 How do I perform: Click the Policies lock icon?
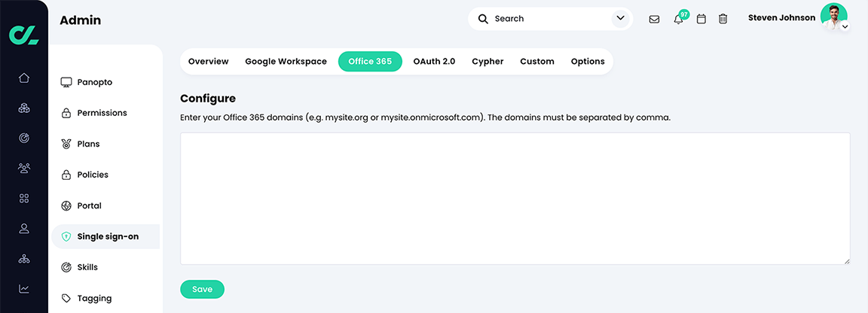tap(66, 175)
